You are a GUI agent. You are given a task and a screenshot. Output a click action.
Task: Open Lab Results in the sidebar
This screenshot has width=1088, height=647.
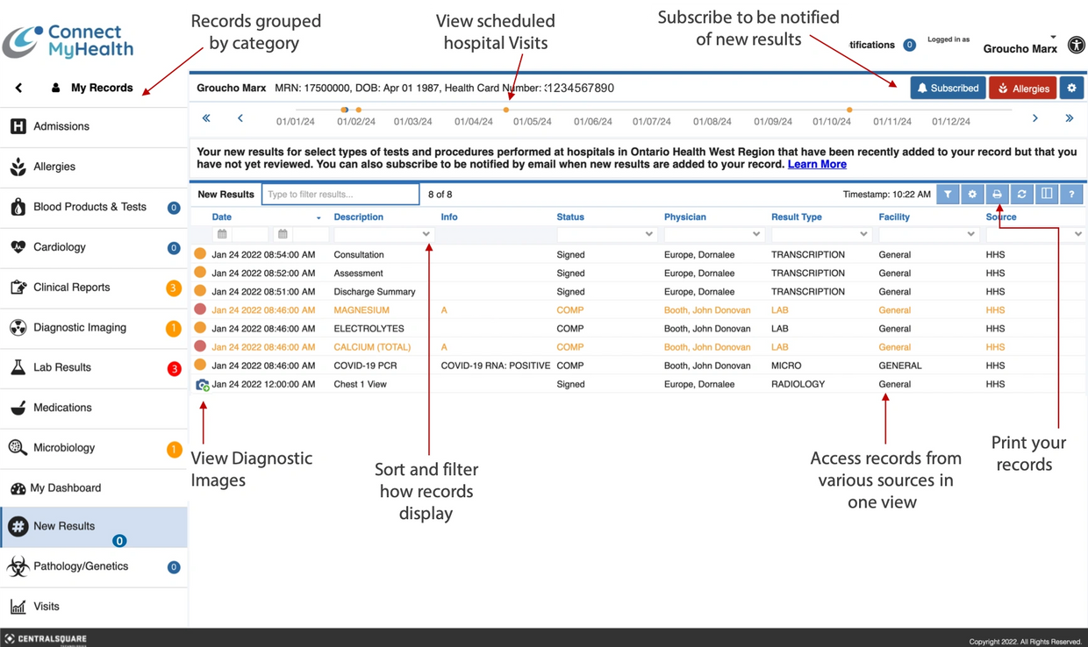pos(62,367)
